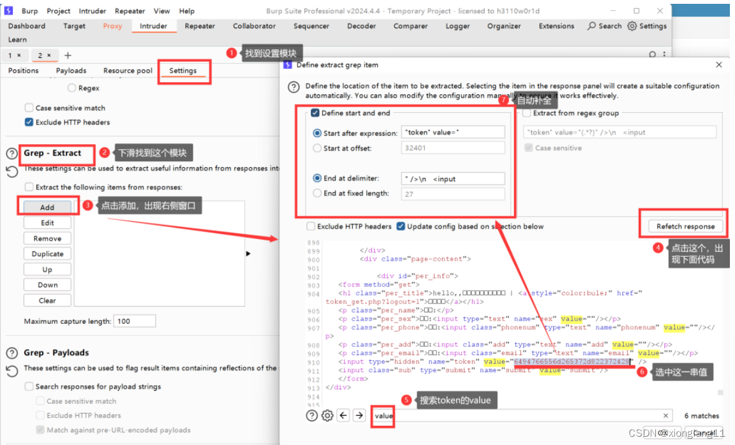Switch to the Proxy tab

[x=113, y=26]
